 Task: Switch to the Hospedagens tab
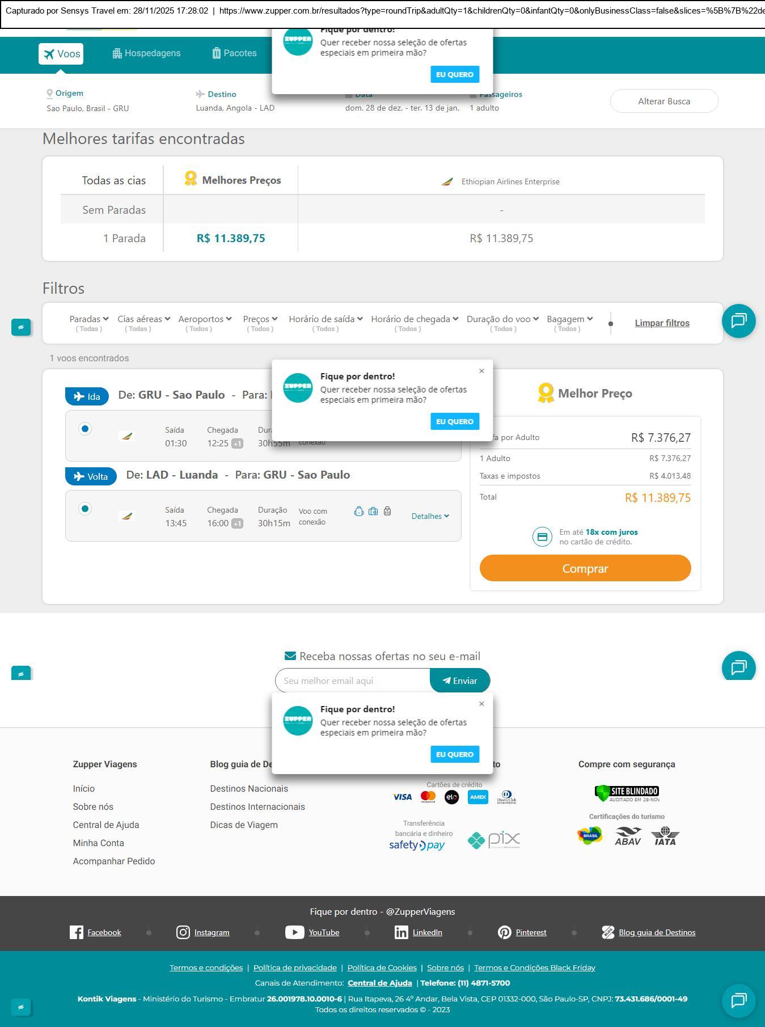tap(147, 53)
